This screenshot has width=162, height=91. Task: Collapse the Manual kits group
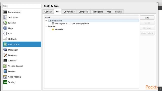point(46,26)
